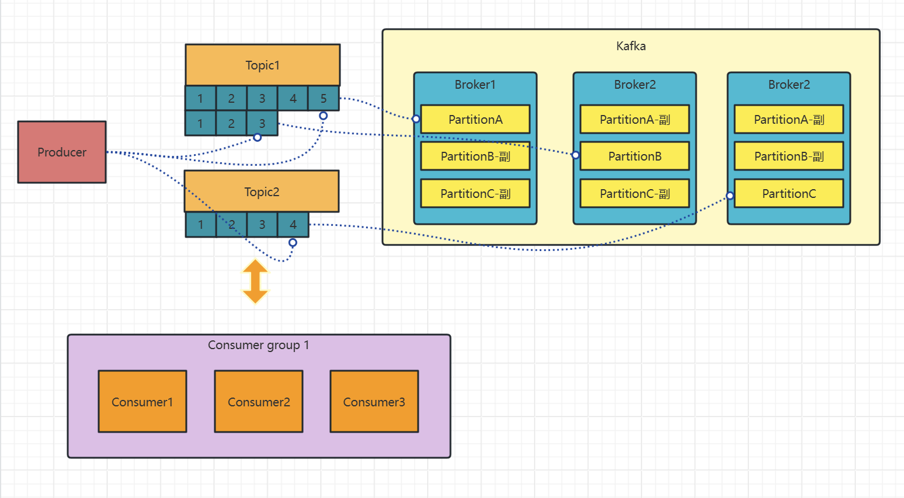Screen dimensions: 904x498
Task: Select the PartitionC box in rightmost broker
Action: (x=789, y=193)
